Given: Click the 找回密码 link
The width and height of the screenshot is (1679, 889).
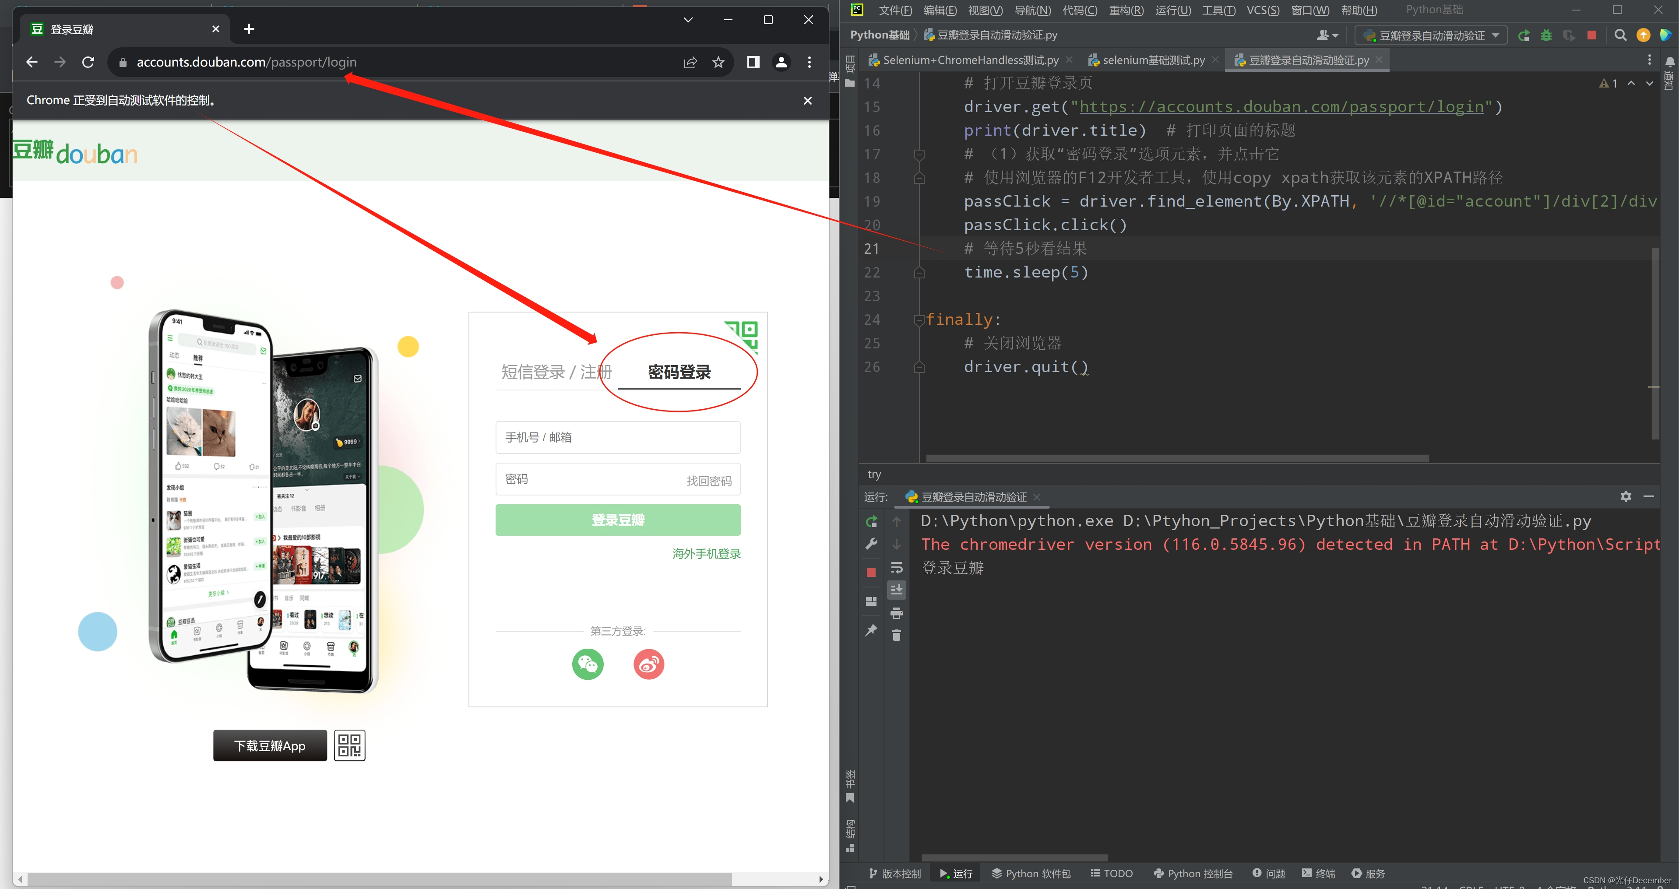Looking at the screenshot, I should pos(708,481).
